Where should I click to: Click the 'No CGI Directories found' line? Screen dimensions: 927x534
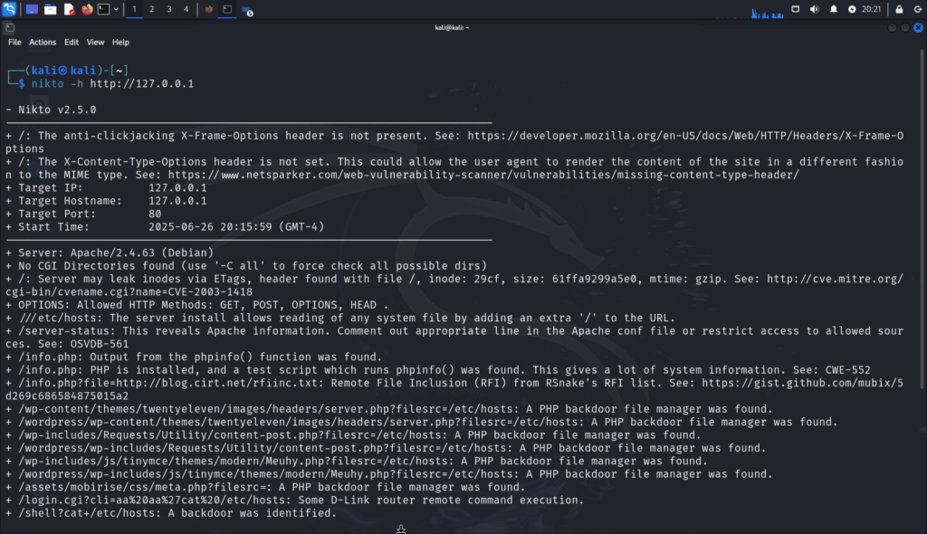click(x=246, y=265)
